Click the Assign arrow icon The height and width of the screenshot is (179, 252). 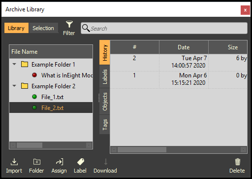coord(60,162)
